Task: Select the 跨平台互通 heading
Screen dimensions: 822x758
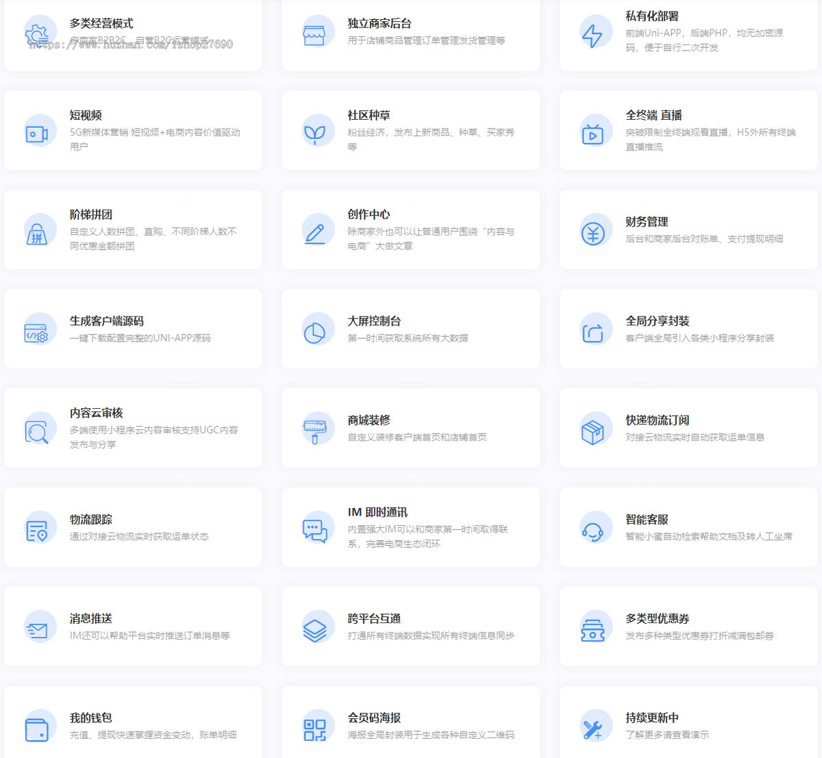Action: pyautogui.click(x=374, y=618)
